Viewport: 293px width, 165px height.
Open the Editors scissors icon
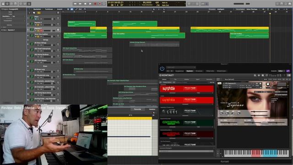coord(29,4)
